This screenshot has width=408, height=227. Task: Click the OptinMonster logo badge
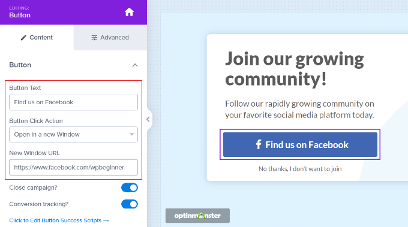(197, 216)
